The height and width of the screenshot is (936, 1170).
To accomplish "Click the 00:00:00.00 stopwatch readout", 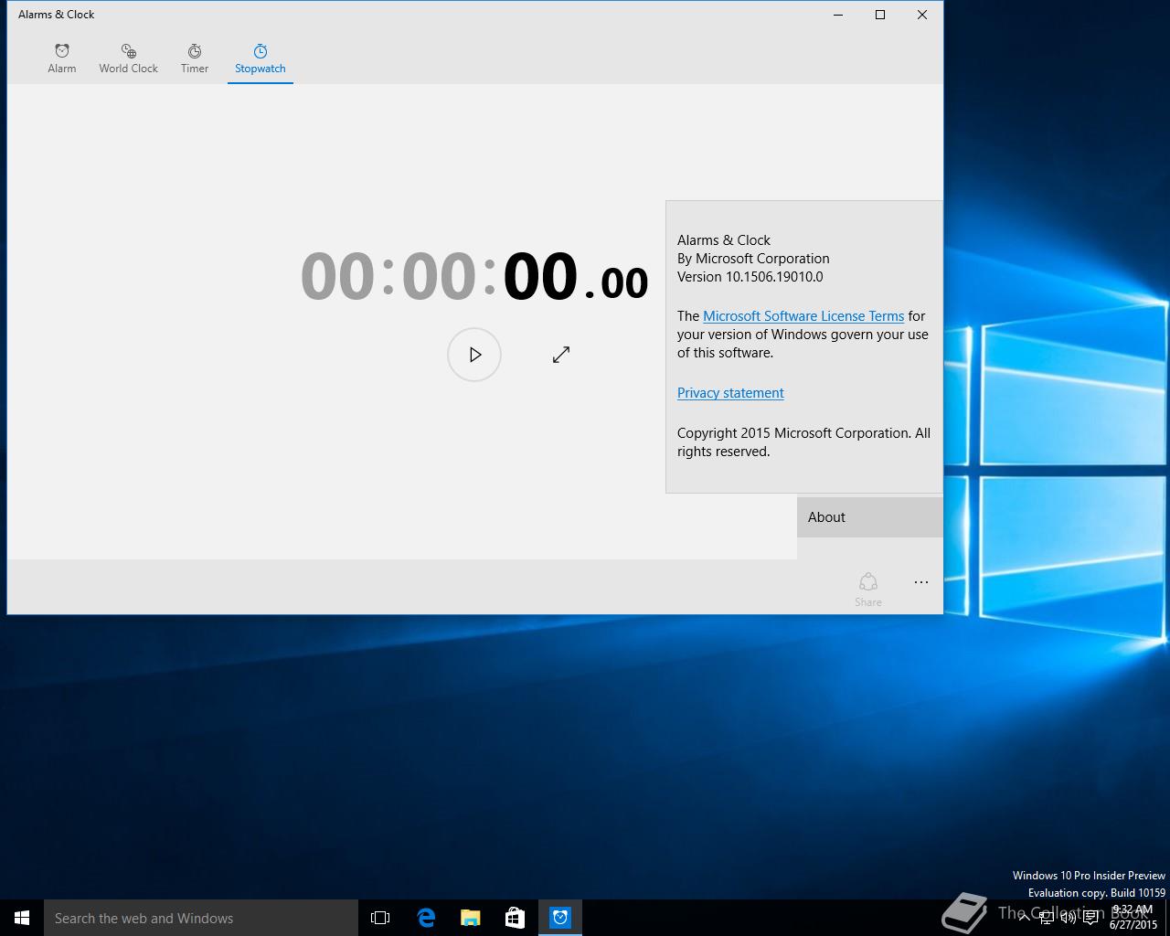I will [x=474, y=275].
